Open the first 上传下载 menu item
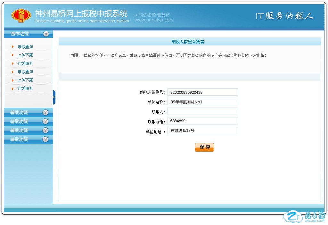The width and height of the screenshot is (328, 225). coord(25,55)
